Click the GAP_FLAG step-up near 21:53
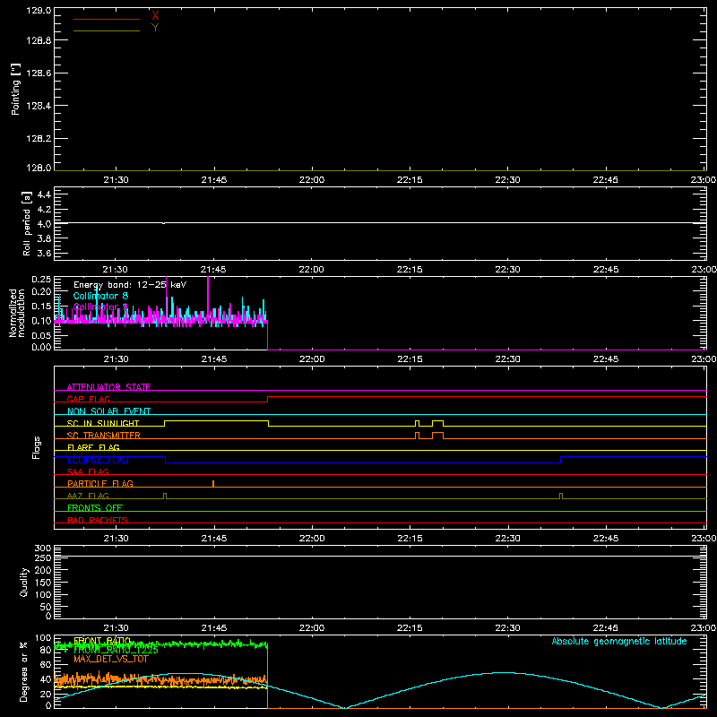 [267, 399]
